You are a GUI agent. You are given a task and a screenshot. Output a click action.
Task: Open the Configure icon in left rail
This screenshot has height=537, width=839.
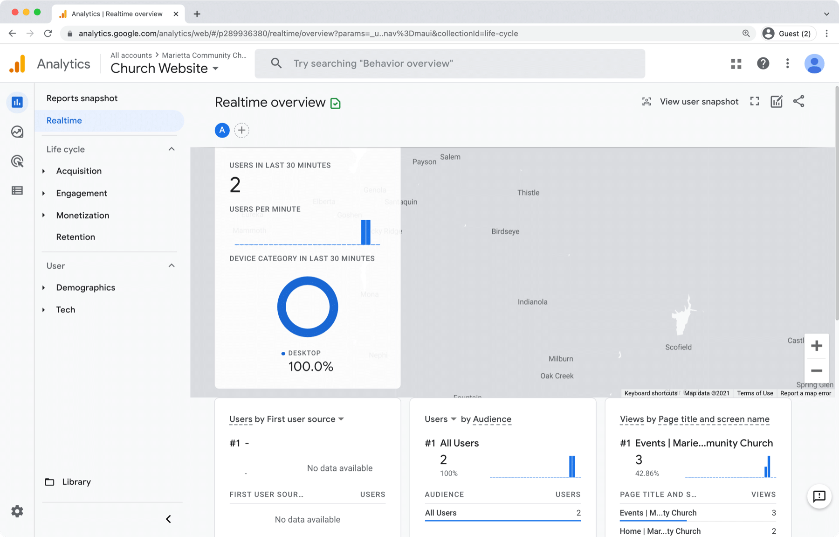point(17,190)
